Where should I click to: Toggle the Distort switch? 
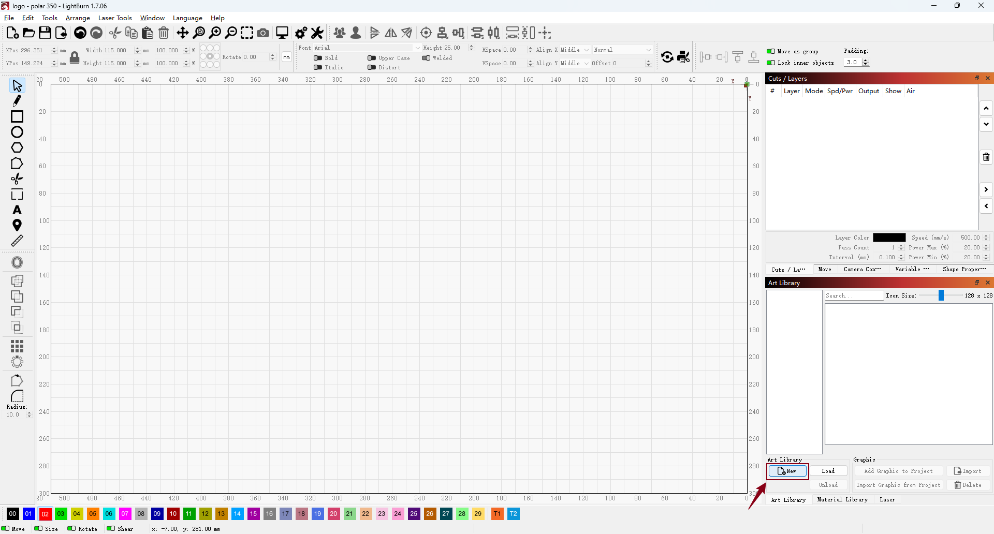coord(372,67)
